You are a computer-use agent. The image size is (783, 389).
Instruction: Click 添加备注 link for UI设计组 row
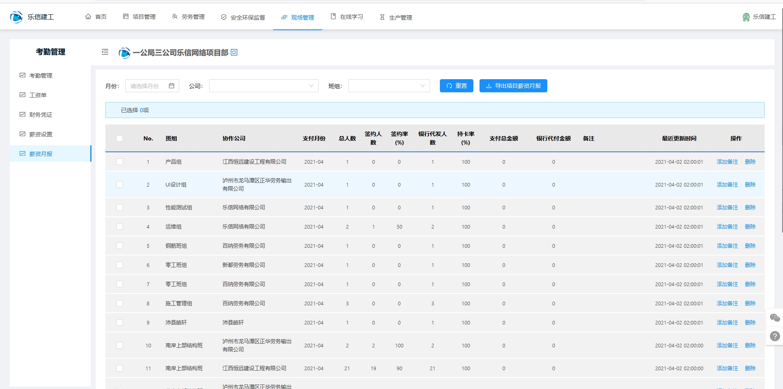727,184
